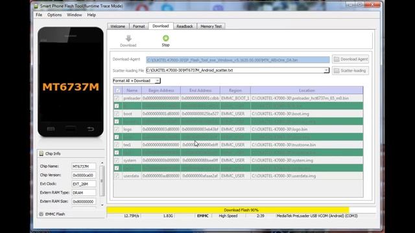Viewport: 415px width, 233px height.
Task: Toggle the userdata row checkbox
Action: click(117, 176)
